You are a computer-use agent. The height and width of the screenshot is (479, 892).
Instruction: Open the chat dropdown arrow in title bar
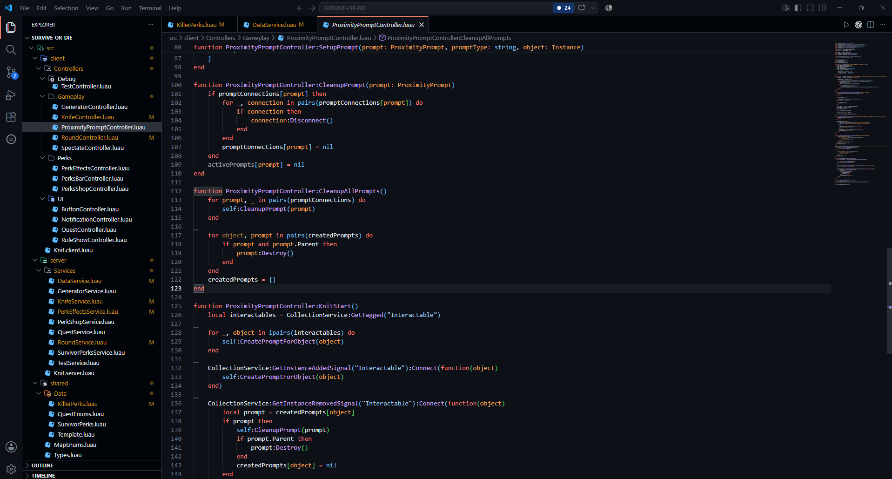click(593, 8)
